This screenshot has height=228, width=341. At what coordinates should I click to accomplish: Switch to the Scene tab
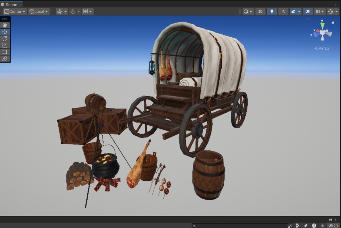[11, 4]
